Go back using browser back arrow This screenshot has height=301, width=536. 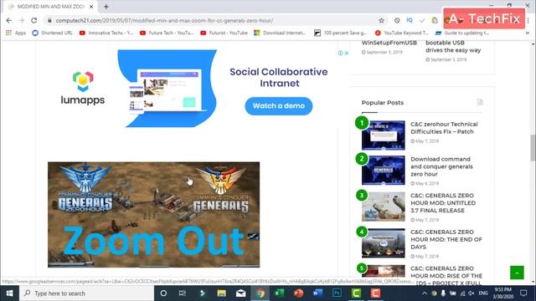9,20
